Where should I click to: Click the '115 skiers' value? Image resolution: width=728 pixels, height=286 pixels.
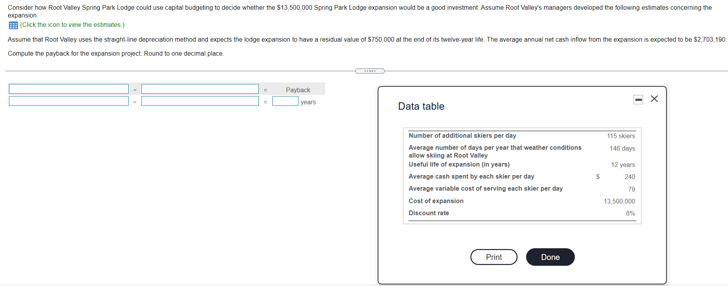(x=621, y=136)
